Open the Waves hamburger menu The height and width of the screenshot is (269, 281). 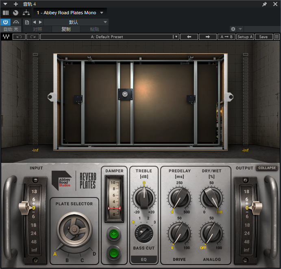(277, 37)
